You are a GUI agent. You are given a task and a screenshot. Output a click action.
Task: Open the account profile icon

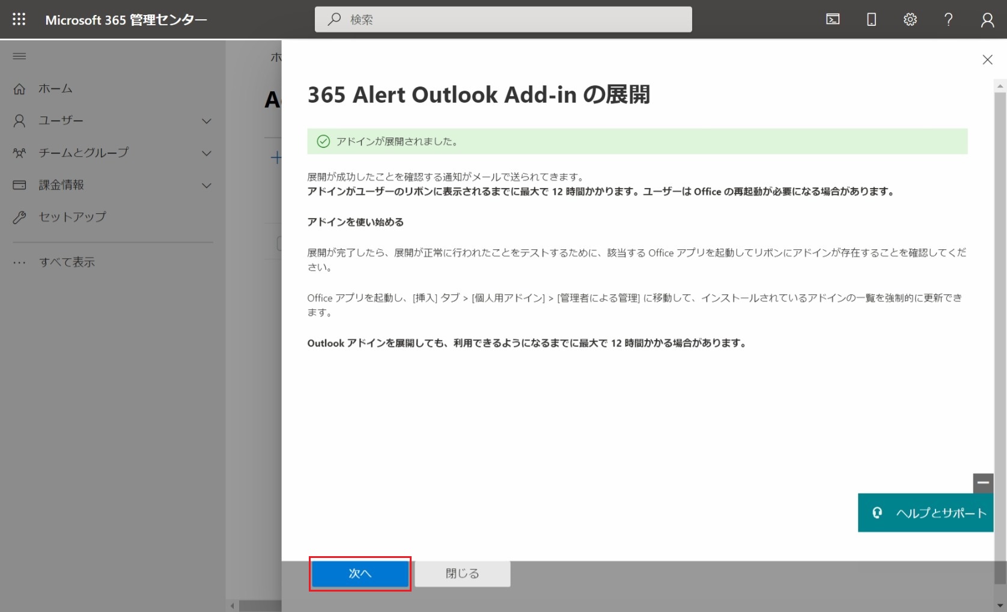point(987,19)
